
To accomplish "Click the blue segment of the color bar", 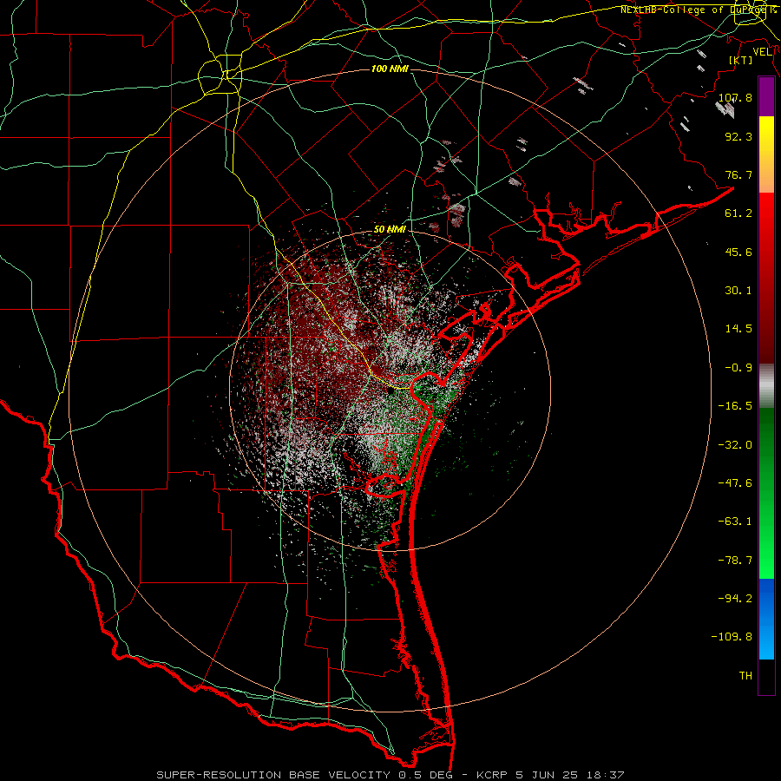I will (766, 619).
